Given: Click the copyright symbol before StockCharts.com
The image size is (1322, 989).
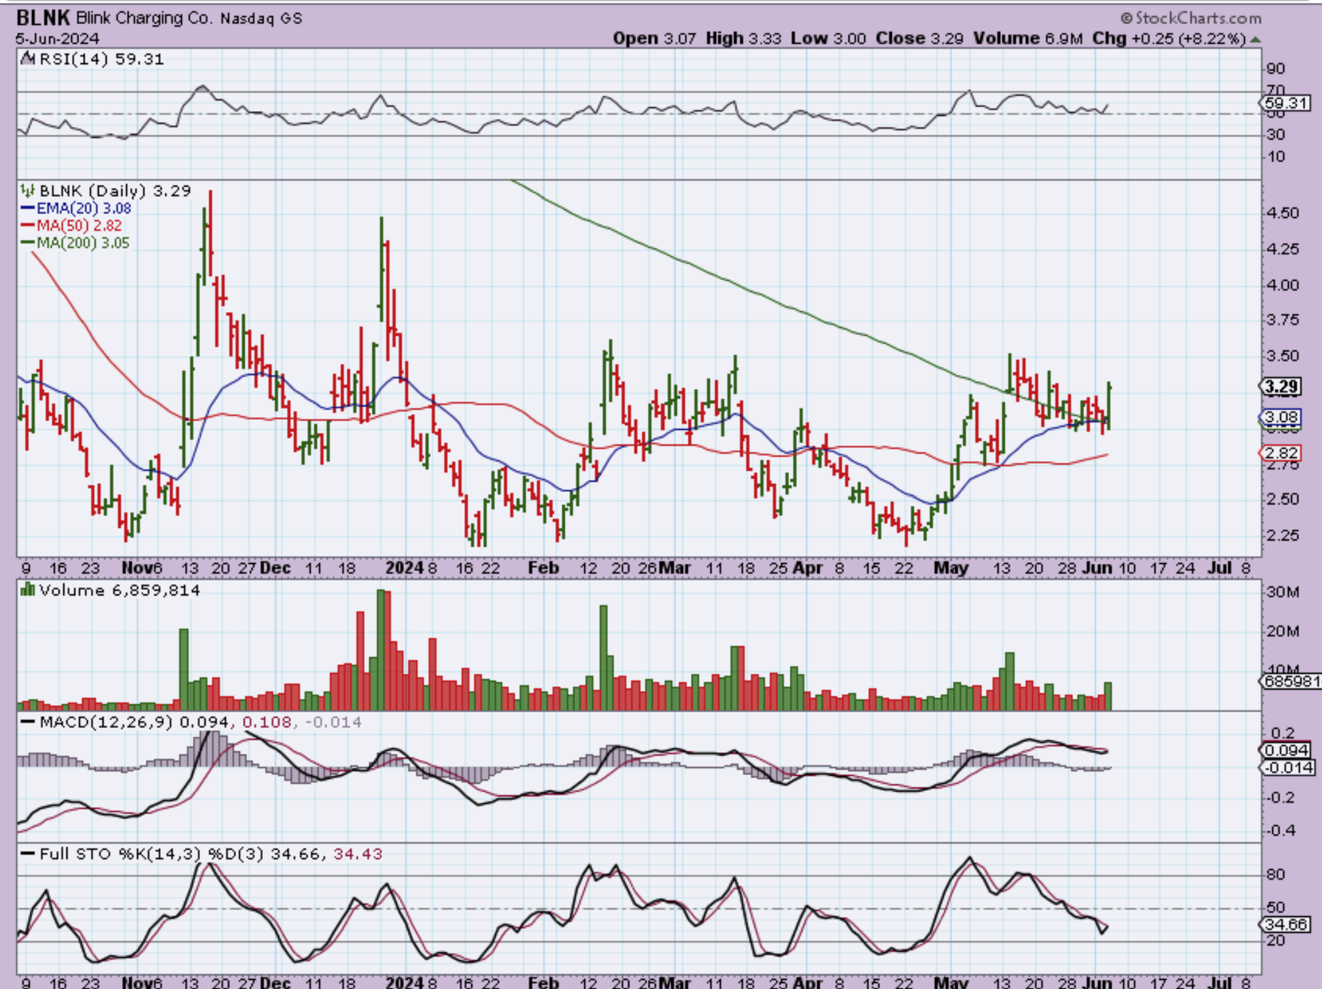Looking at the screenshot, I should pos(1126,18).
